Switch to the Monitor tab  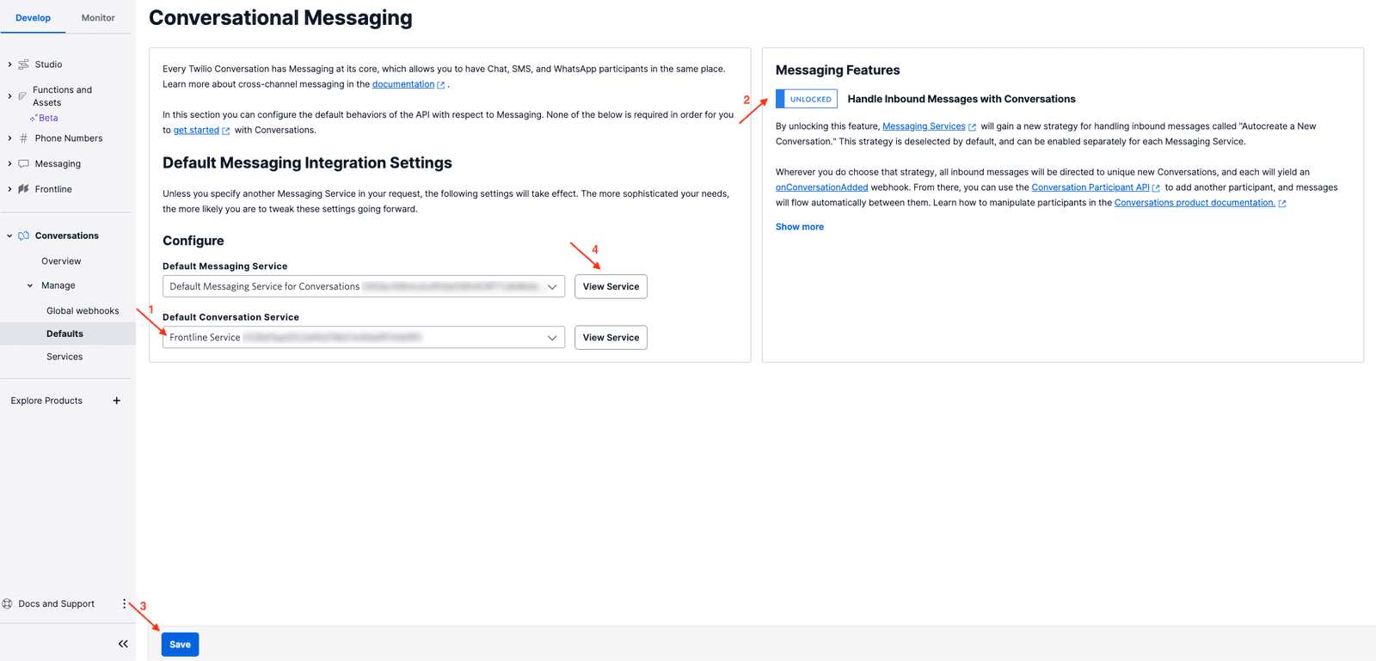(98, 18)
